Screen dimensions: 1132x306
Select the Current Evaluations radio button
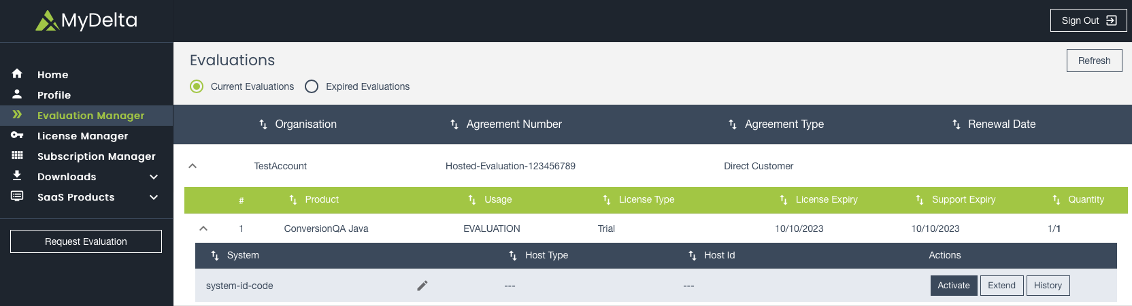[x=197, y=86]
